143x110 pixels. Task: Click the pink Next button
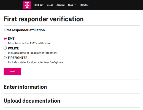[x=12, y=71]
